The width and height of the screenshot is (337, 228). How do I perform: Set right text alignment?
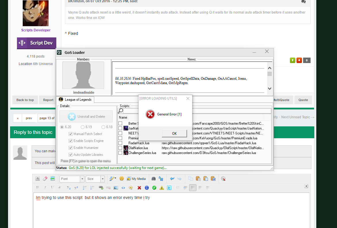pyautogui.click(x=208, y=188)
